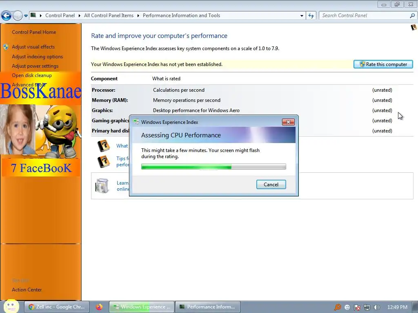The image size is (418, 313).
Task: Open the Tips for improving performance link
Action: pyautogui.click(x=122, y=161)
